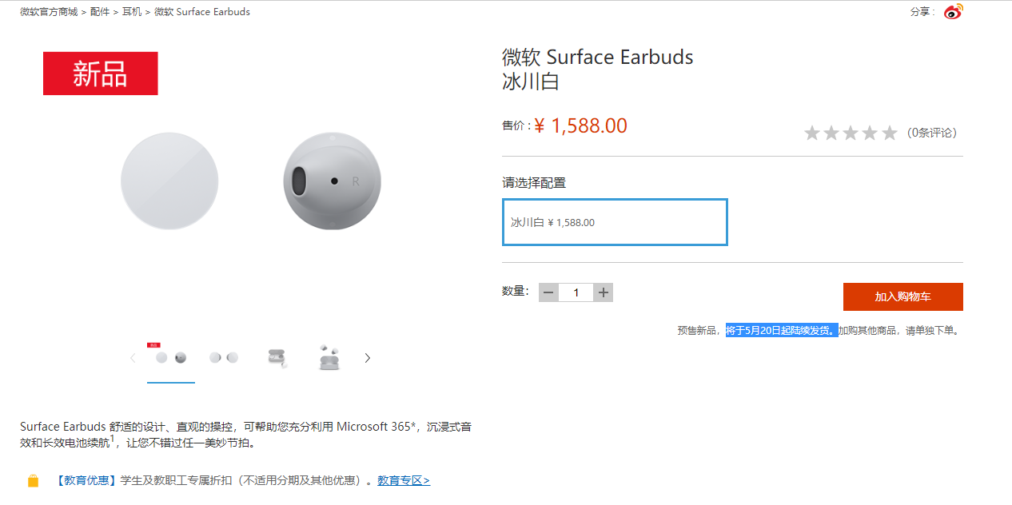
Task: Select the open charging case thumbnail
Action: click(x=277, y=358)
